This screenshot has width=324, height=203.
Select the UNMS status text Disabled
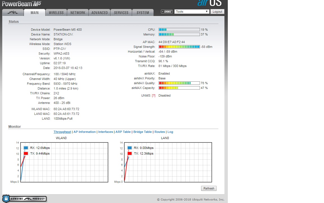165,96
